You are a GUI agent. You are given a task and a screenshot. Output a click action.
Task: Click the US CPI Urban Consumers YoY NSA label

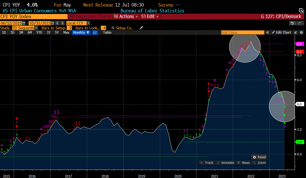click(39, 11)
